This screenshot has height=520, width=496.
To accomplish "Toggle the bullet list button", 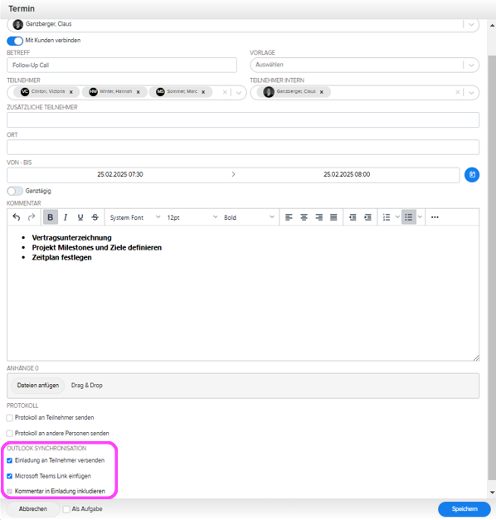I will pos(409,217).
